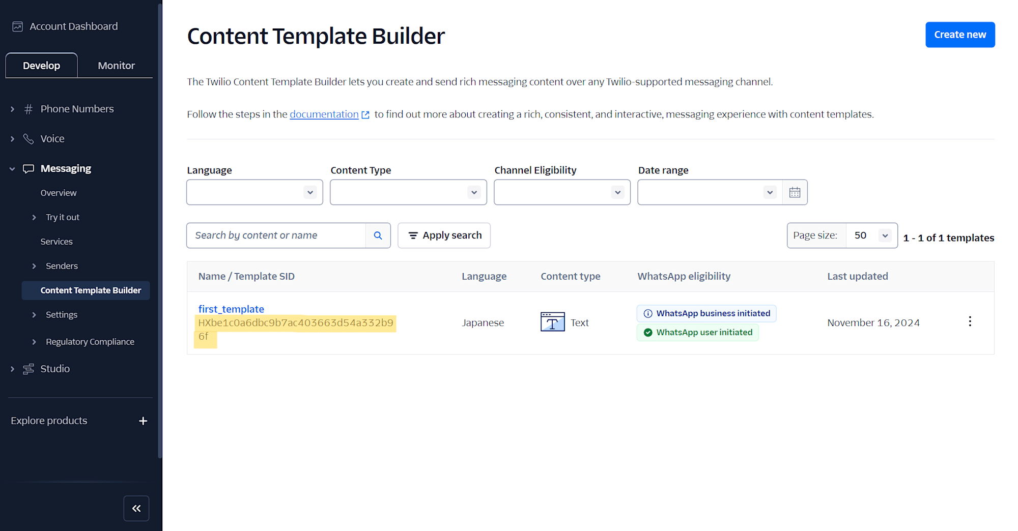
Task: Click the Settings sidebar label
Action: (62, 315)
